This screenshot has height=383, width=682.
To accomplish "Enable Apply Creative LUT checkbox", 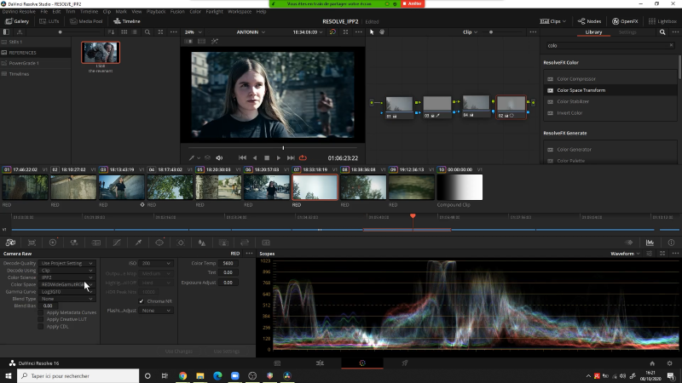I will pyautogui.click(x=40, y=319).
